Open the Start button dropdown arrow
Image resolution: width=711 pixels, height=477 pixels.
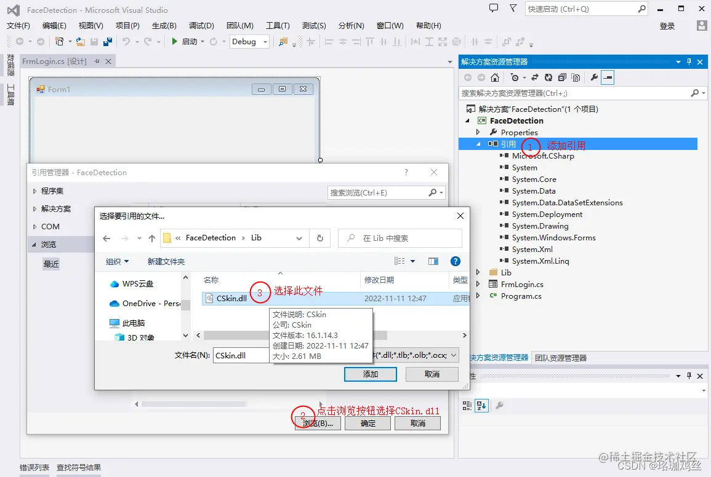[x=203, y=42]
